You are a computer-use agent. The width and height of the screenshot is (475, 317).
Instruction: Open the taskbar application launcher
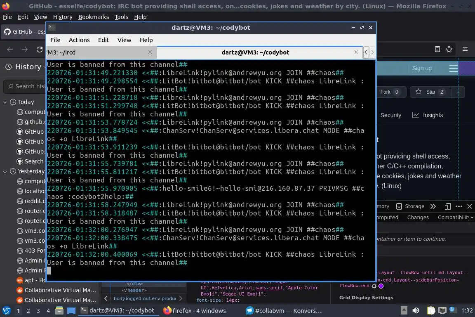(x=6, y=310)
